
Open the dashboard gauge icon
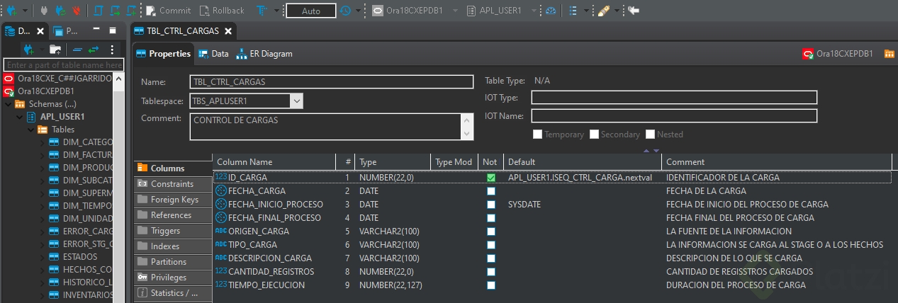(551, 11)
